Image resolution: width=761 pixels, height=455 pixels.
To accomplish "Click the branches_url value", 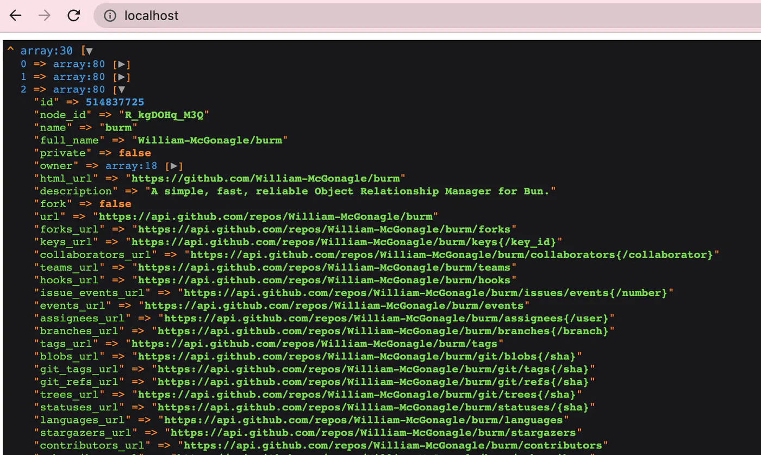I will 383,331.
